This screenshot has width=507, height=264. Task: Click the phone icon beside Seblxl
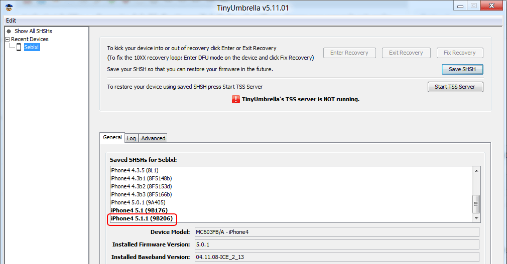19,47
